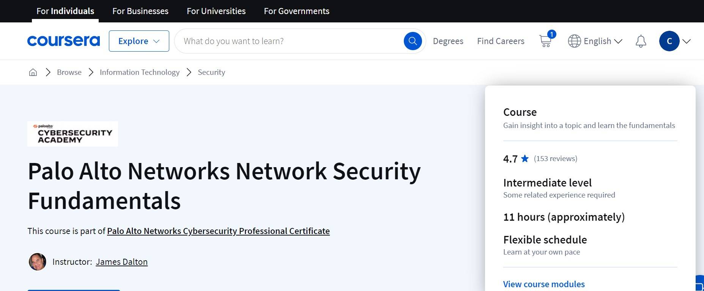704x291 pixels.
Task: Expand the English language selector
Action: 603,41
